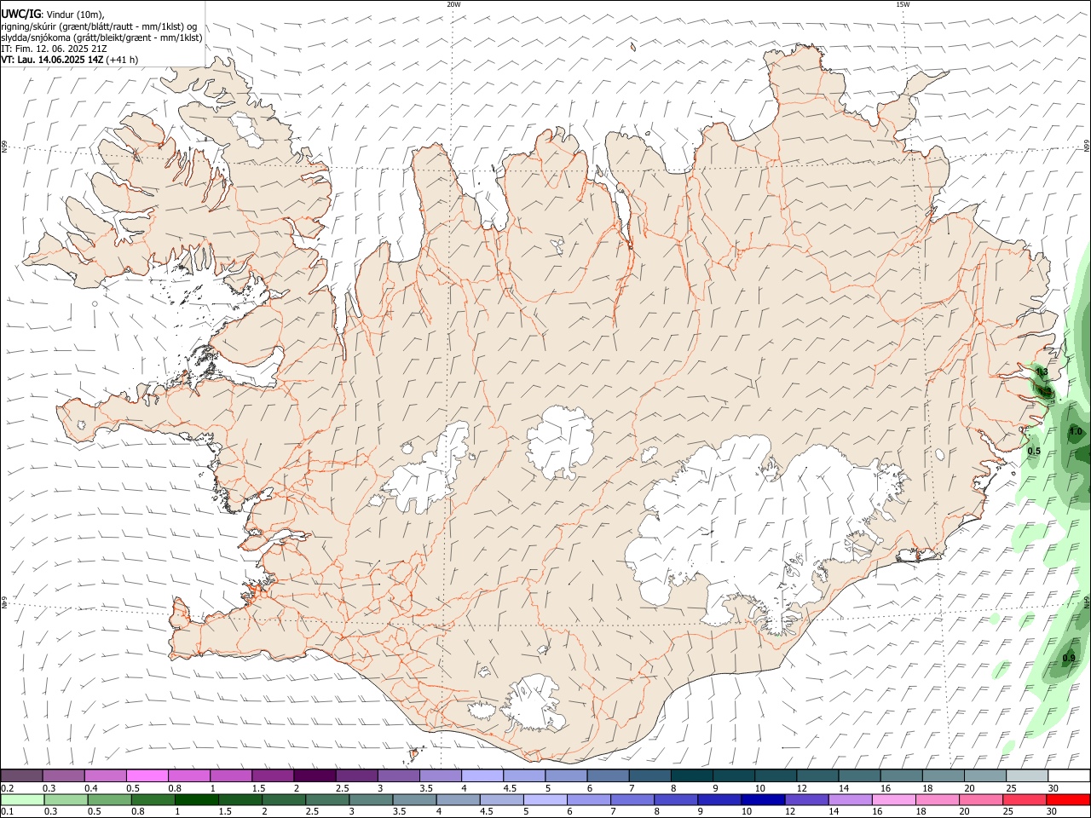Image resolution: width=1091 pixels, height=818 pixels.
Task: Click the crimson 25 mm rain swatch
Action: (1025, 799)
